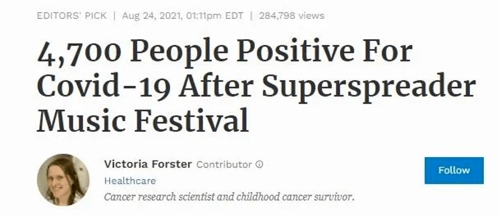Click the Music Festival headline line
The width and height of the screenshot is (500, 216).
tap(143, 120)
